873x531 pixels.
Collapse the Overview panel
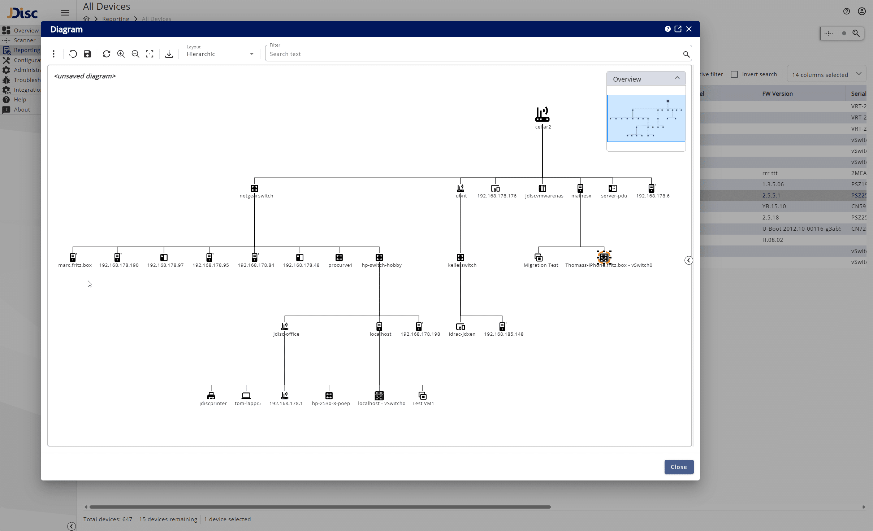(x=677, y=78)
